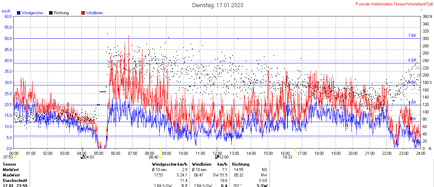434x187 pixels.
Task: Click the 14:55 direction time entry
Action: [239, 170]
